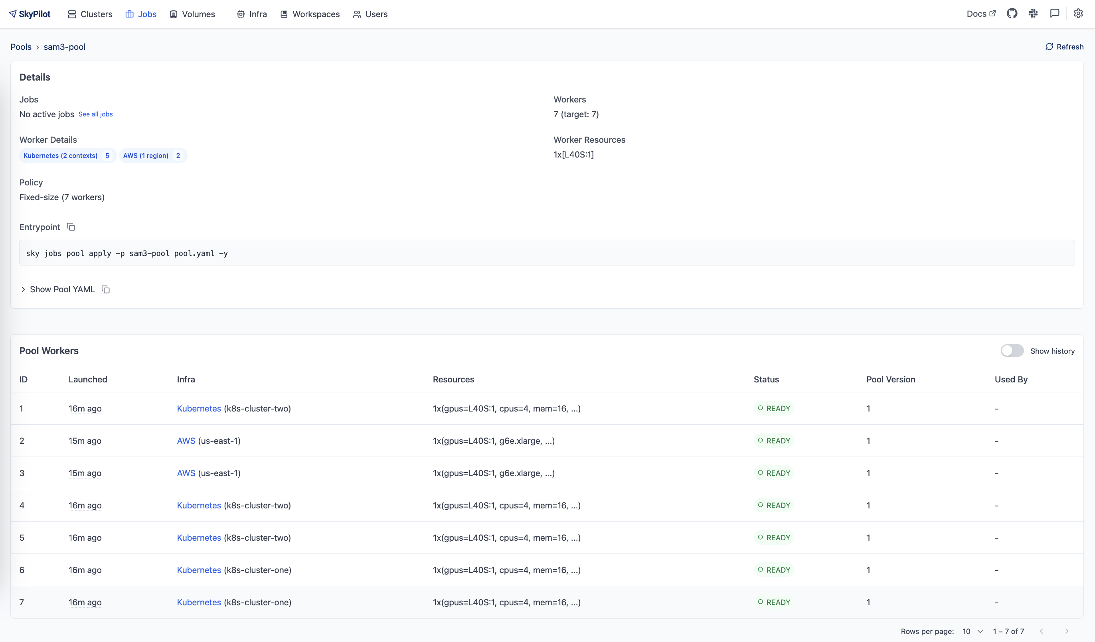This screenshot has height=642, width=1095.
Task: Open Kubernetes link for worker 6
Action: pyautogui.click(x=199, y=569)
